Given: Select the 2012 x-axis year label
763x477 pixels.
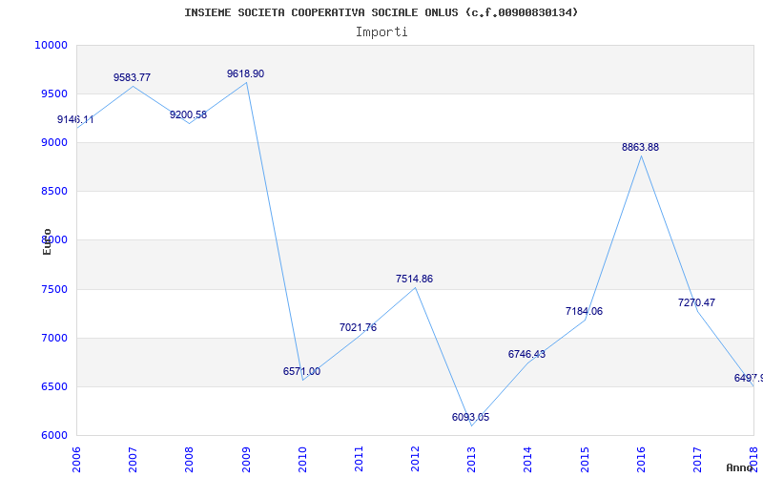Looking at the screenshot, I should (415, 459).
